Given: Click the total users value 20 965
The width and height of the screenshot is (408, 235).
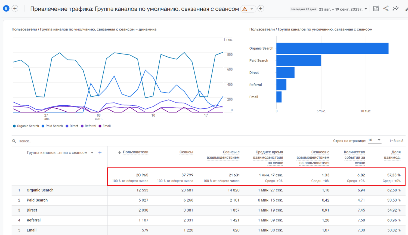Looking at the screenshot, I should point(142,175).
